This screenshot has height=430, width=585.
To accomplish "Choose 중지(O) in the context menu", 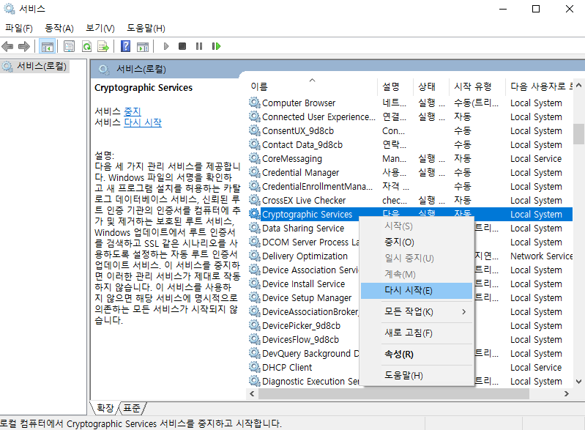I will pos(417,242).
